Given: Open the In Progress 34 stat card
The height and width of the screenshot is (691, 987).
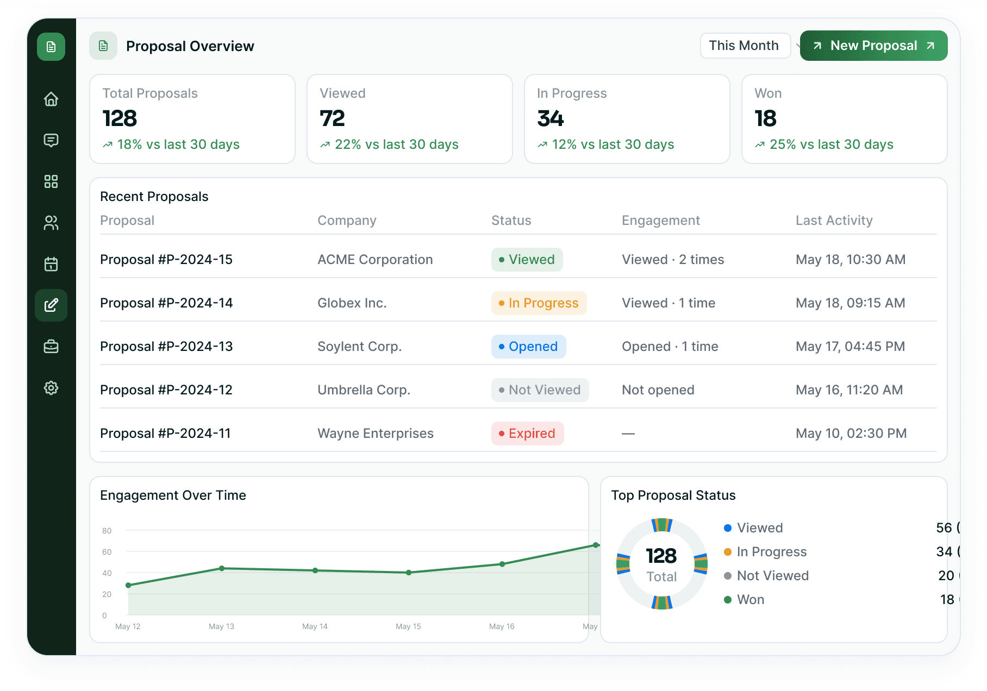Looking at the screenshot, I should (627, 119).
